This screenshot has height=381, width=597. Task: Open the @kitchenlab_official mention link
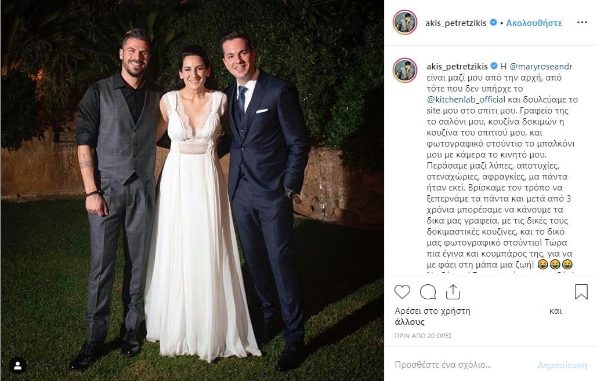click(x=466, y=100)
